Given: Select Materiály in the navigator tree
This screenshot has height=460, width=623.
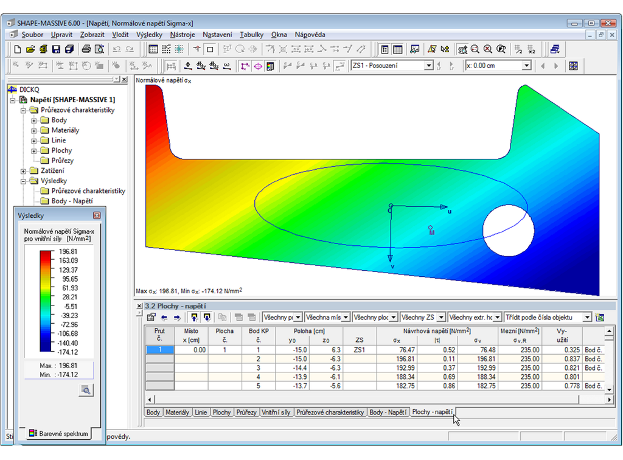Looking at the screenshot, I should point(65,130).
